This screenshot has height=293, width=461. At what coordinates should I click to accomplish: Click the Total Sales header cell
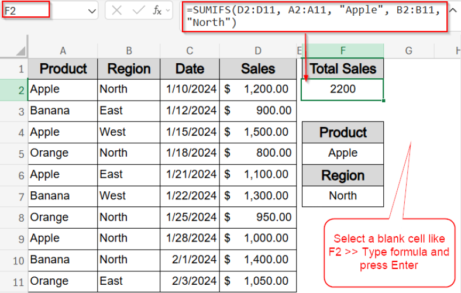point(343,68)
